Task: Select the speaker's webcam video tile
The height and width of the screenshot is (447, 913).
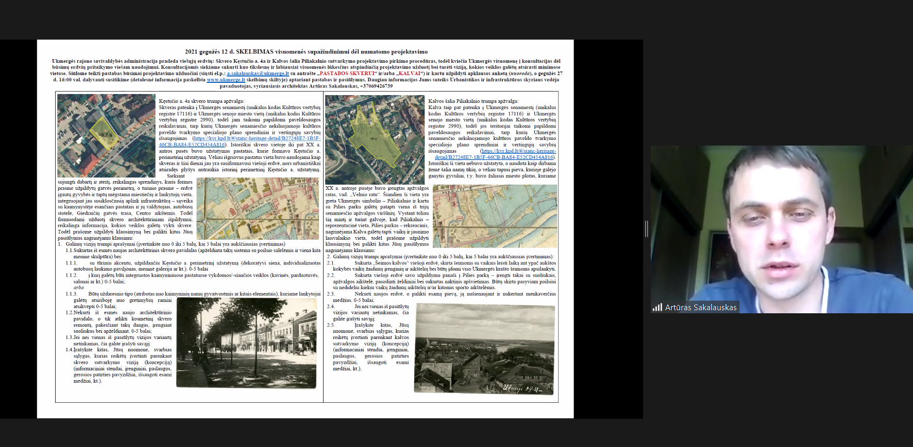Action: [782, 229]
